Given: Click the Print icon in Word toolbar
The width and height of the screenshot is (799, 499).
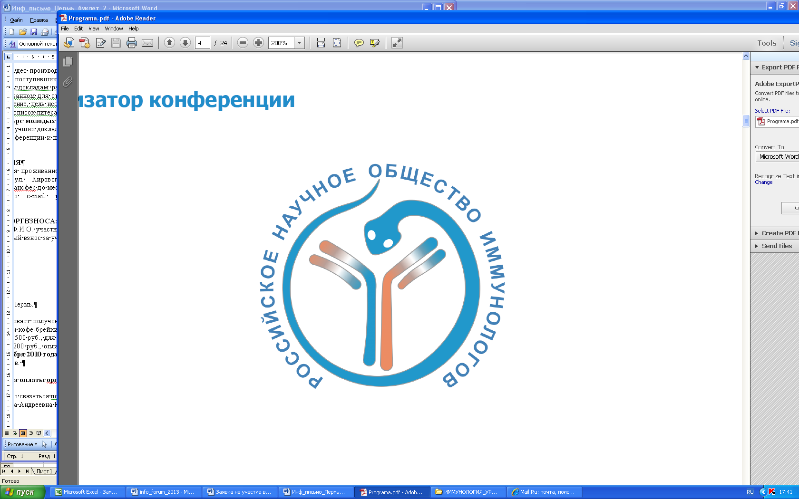Looking at the screenshot, I should (x=44, y=32).
